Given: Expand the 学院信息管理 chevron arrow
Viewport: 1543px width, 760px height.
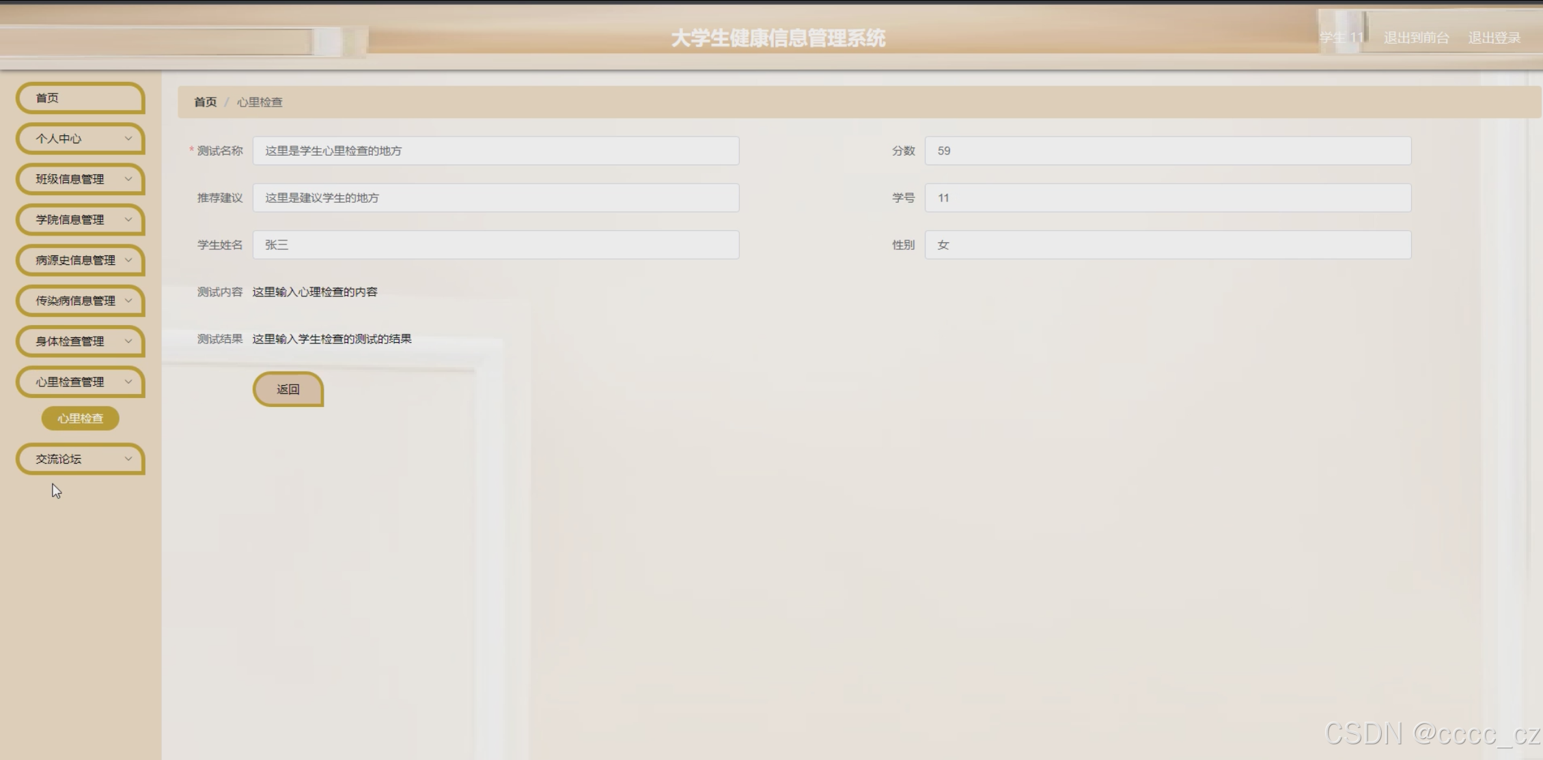Looking at the screenshot, I should click(x=128, y=219).
